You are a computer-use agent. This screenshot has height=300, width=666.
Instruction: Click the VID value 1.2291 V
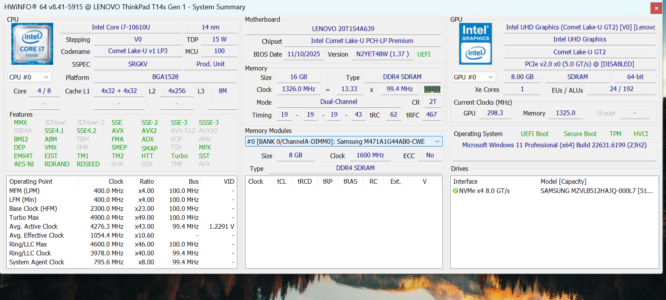coord(221,226)
